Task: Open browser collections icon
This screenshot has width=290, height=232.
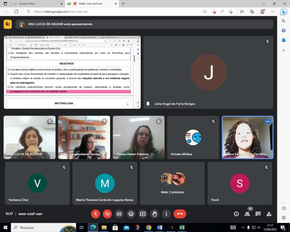Action: (252, 12)
